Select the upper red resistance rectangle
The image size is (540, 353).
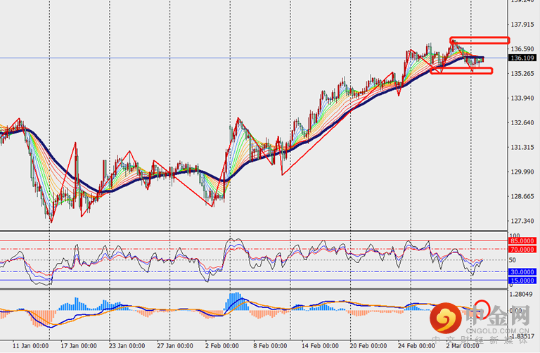[479, 40]
